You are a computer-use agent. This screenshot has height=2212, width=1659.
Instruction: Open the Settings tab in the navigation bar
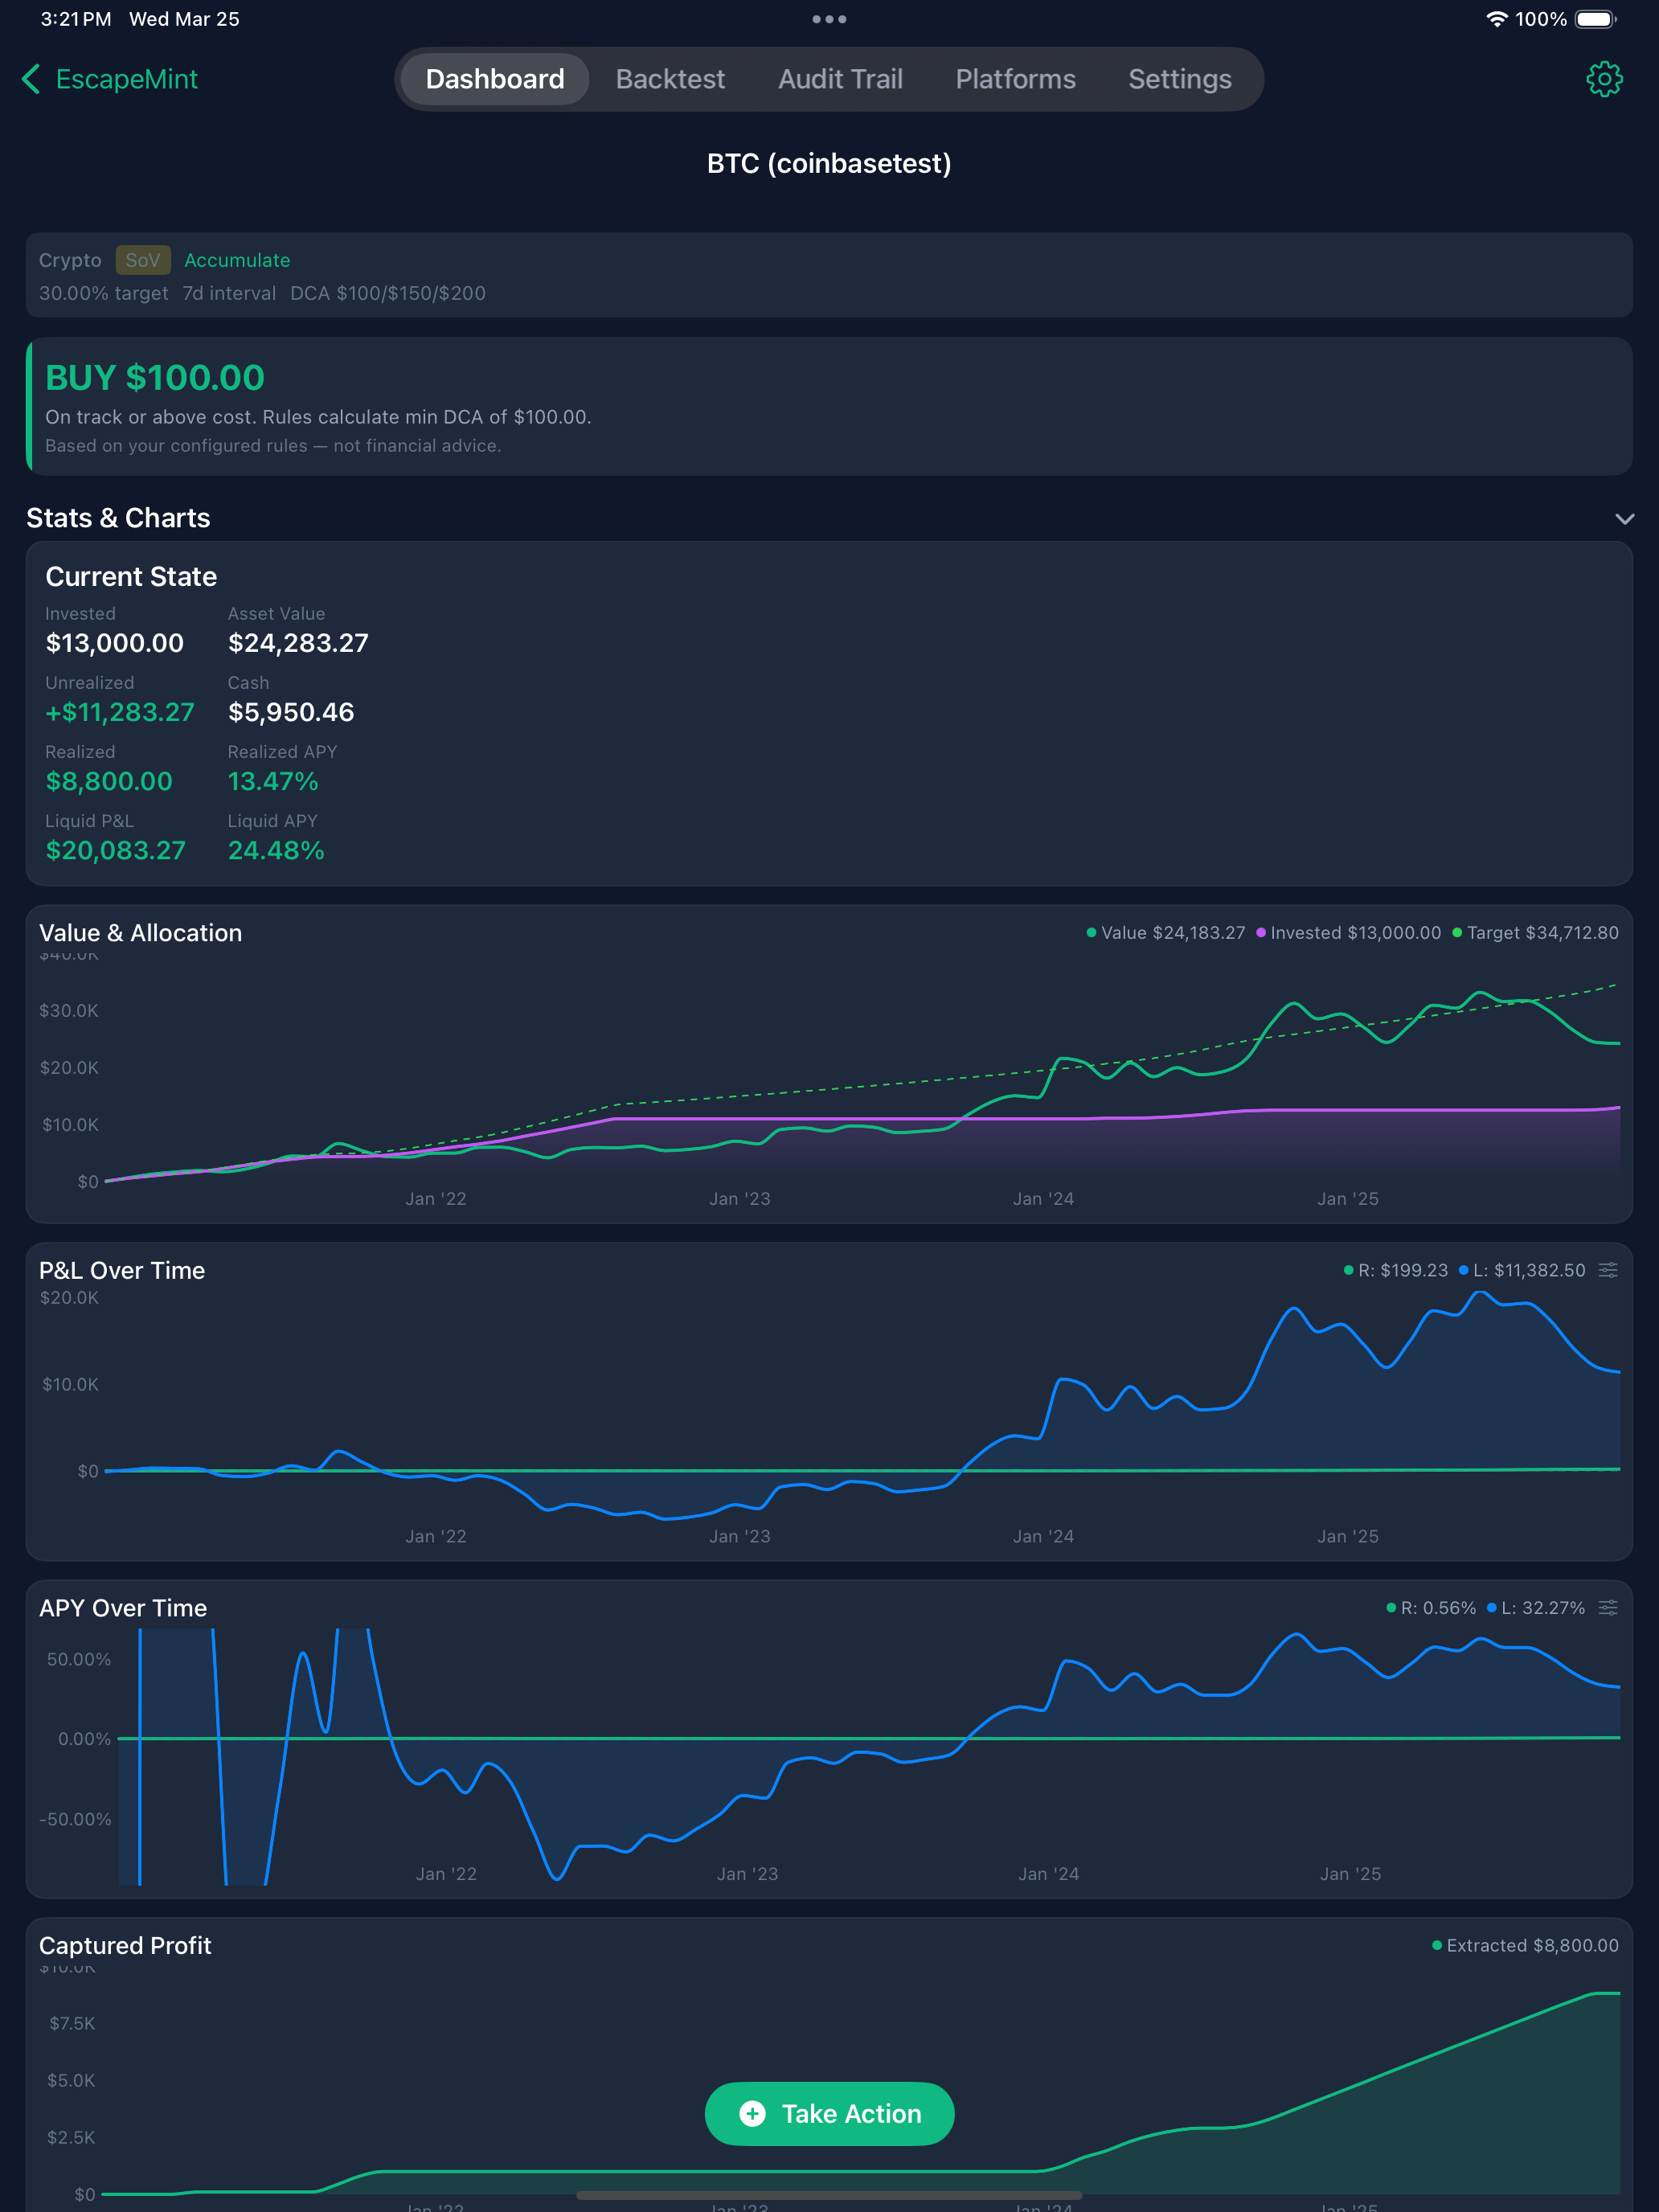click(x=1180, y=78)
